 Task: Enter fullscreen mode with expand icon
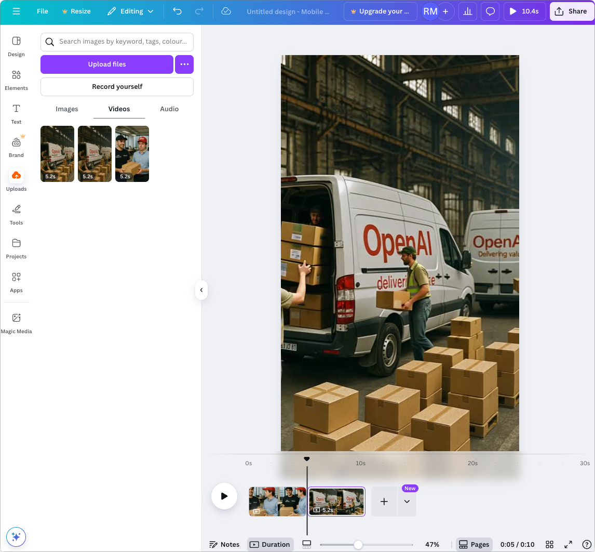pyautogui.click(x=568, y=544)
